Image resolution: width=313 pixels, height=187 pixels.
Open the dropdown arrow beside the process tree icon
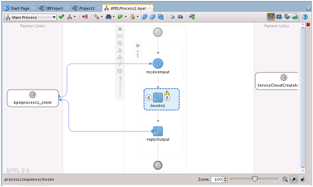75,17
